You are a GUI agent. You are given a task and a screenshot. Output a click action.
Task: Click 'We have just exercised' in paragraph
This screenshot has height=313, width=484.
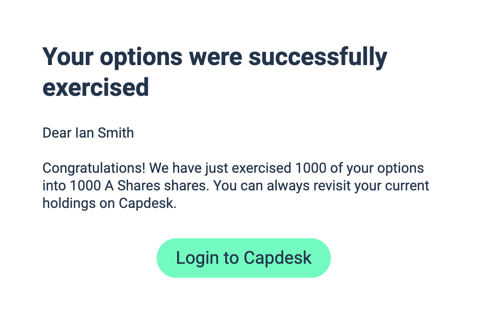(220, 169)
